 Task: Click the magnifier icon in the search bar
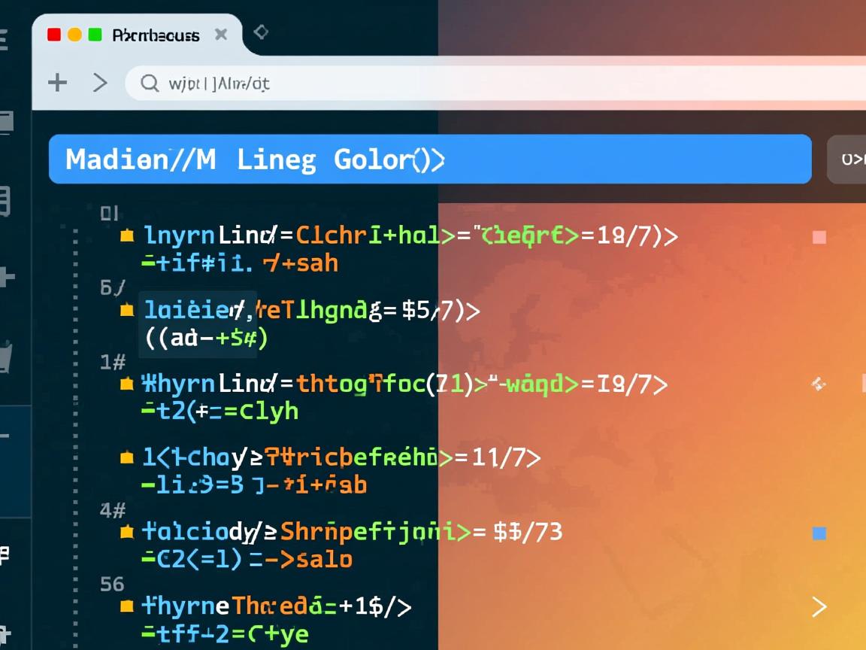click(150, 83)
